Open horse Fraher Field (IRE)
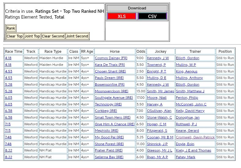The width and height of the screenshot is (241, 168). 109,151
